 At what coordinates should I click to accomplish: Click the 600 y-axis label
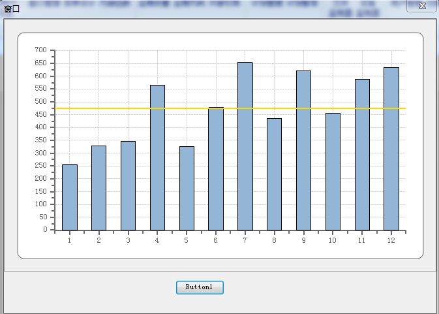41,76
